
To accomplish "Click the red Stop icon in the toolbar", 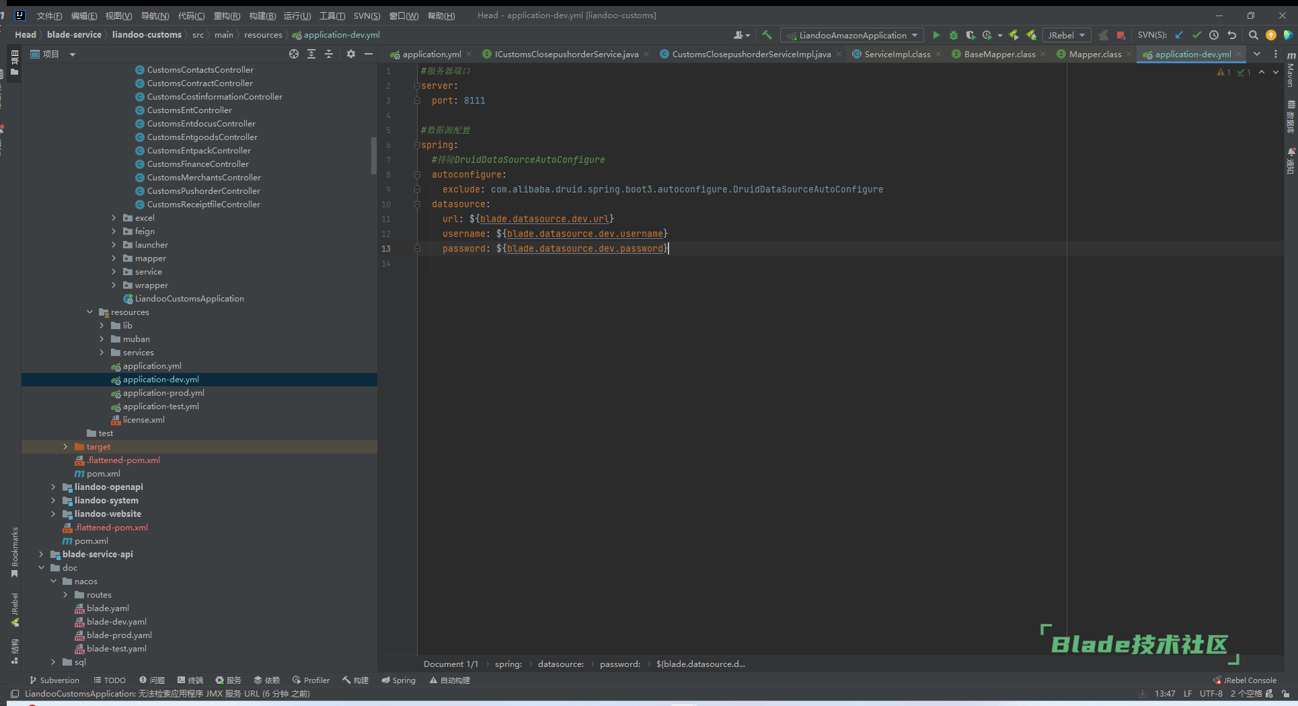I will click(x=1120, y=35).
